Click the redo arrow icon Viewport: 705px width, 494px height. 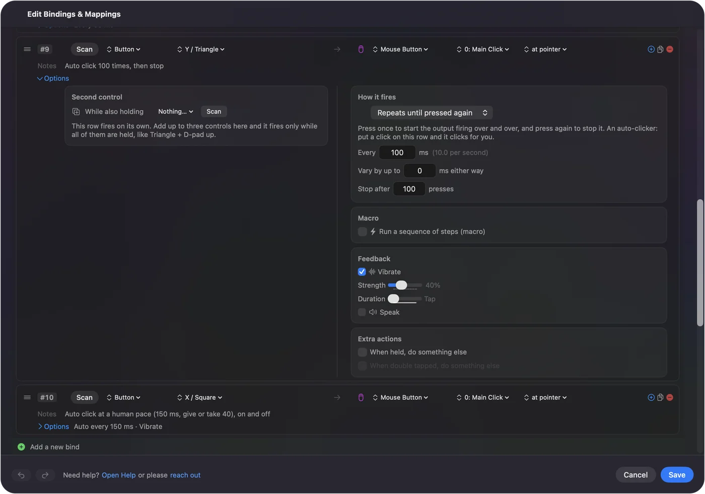(x=45, y=475)
